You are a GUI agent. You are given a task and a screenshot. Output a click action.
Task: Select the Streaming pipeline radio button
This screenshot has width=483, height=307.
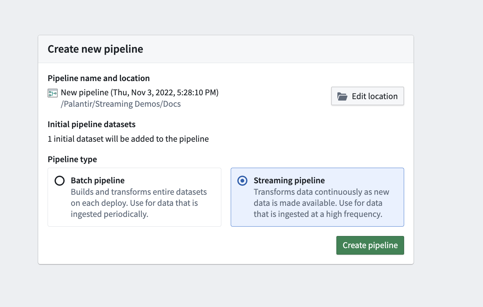coord(242,181)
